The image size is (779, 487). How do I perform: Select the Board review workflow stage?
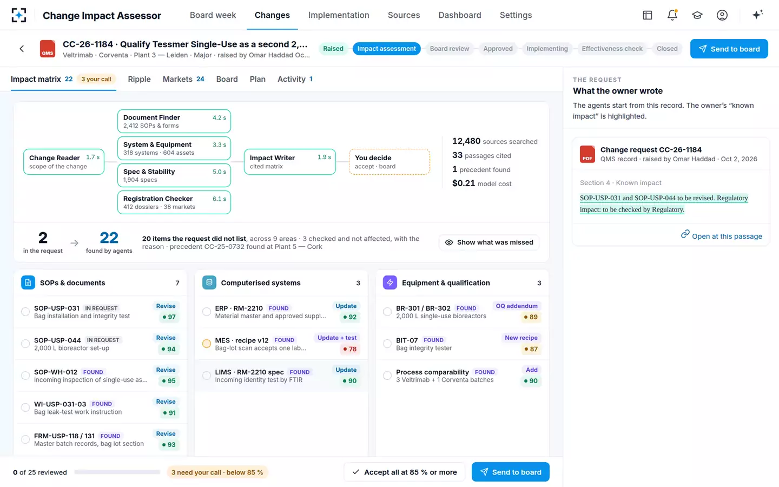tap(450, 49)
